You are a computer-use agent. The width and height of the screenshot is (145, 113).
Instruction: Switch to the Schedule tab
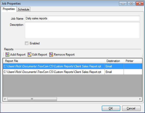(23, 9)
